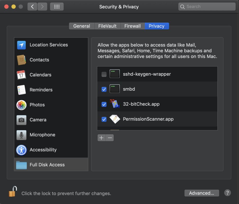The height and width of the screenshot is (204, 239).
Task: Add an app with the plus button
Action: point(101,138)
